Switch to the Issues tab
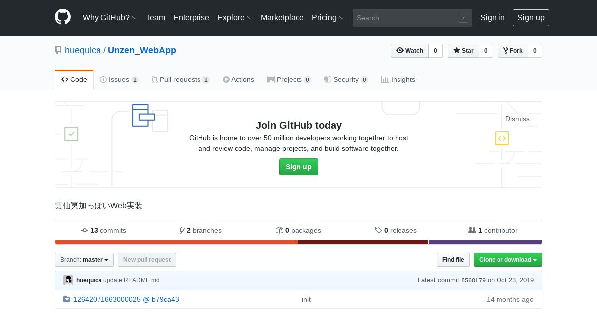The width and height of the screenshot is (597, 313). [119, 79]
